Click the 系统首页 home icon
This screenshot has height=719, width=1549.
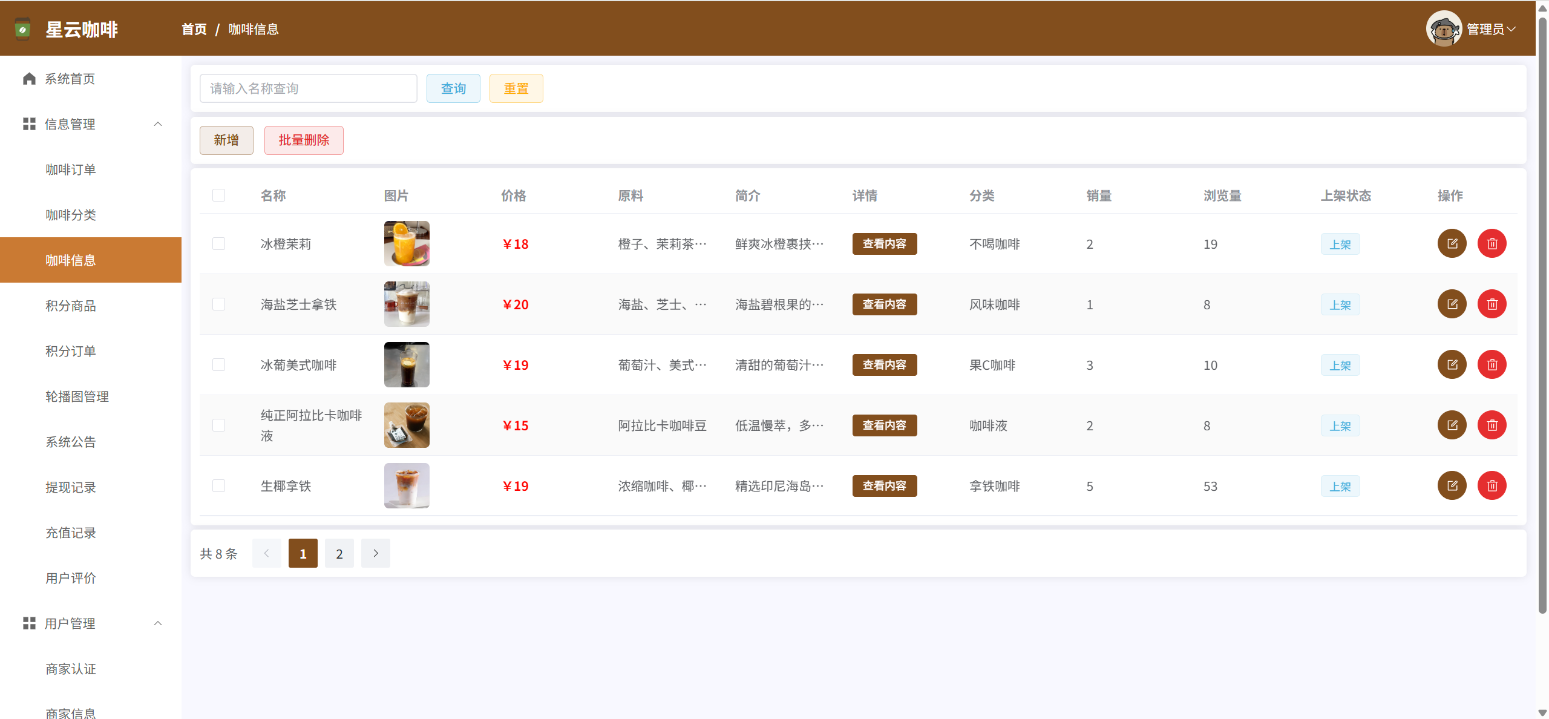(29, 79)
